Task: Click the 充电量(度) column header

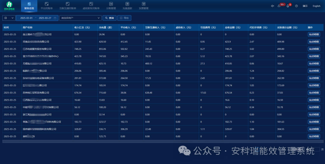Action: tap(108, 27)
